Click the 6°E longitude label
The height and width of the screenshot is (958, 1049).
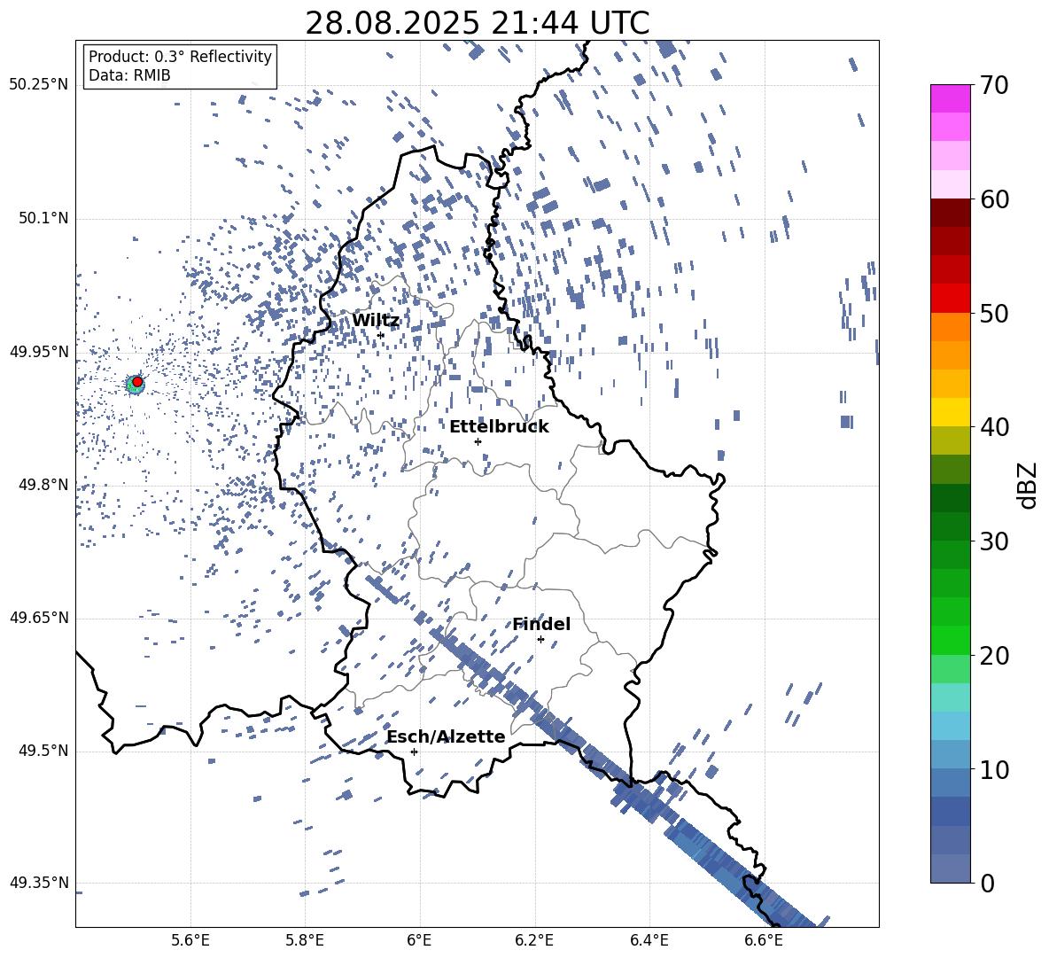tap(419, 940)
